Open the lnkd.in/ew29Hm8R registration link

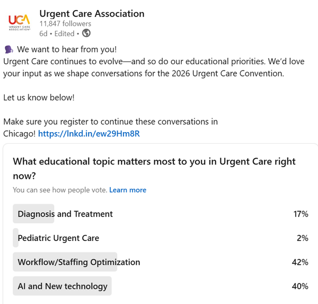pyautogui.click(x=89, y=133)
